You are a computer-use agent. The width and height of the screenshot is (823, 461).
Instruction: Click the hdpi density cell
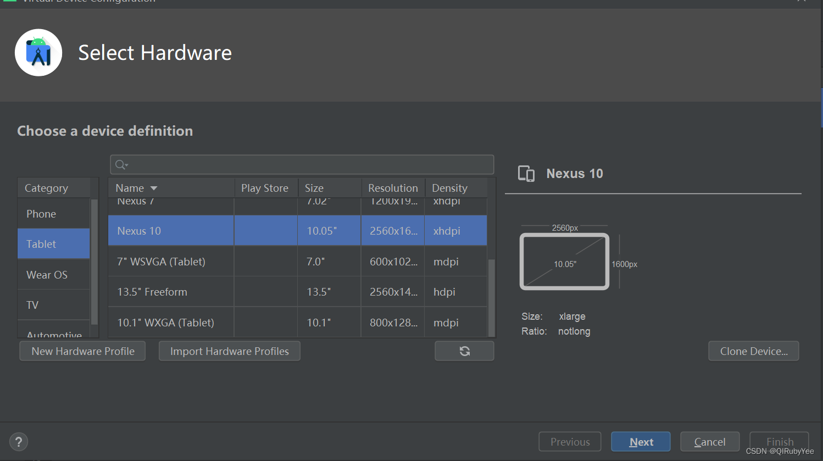tap(455, 292)
